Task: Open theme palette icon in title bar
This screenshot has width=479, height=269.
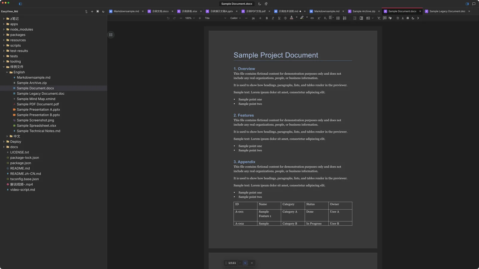Action: point(266,4)
